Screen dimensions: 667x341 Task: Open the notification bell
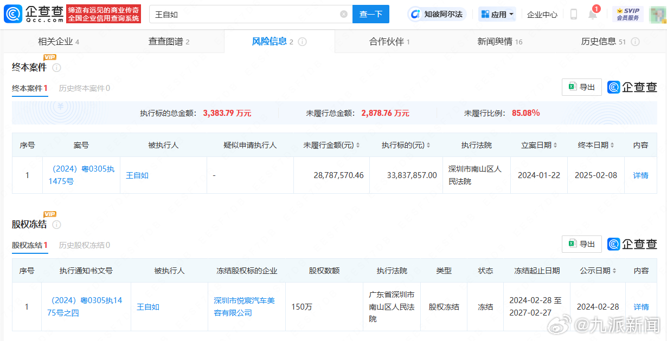(593, 15)
